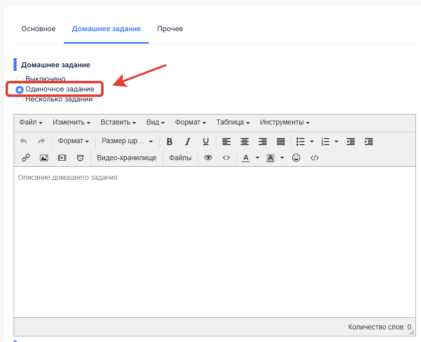
Task: Toggle underline text formatting
Action: pyautogui.click(x=206, y=141)
